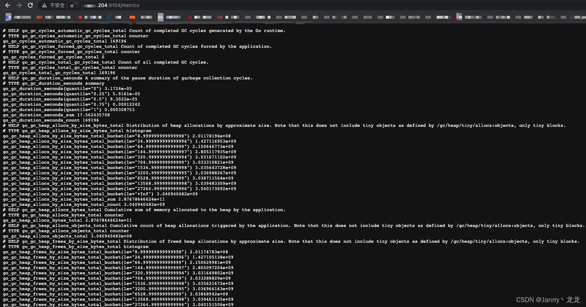
Task: Select the go_gc_duration_seconds quantile="0" line
Action: point(67,89)
